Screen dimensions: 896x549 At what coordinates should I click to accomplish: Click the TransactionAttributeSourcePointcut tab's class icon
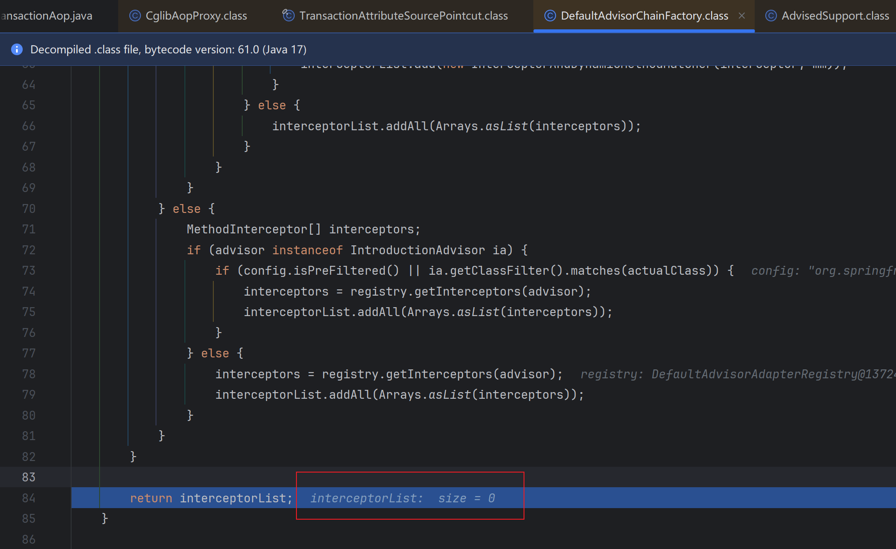click(288, 16)
